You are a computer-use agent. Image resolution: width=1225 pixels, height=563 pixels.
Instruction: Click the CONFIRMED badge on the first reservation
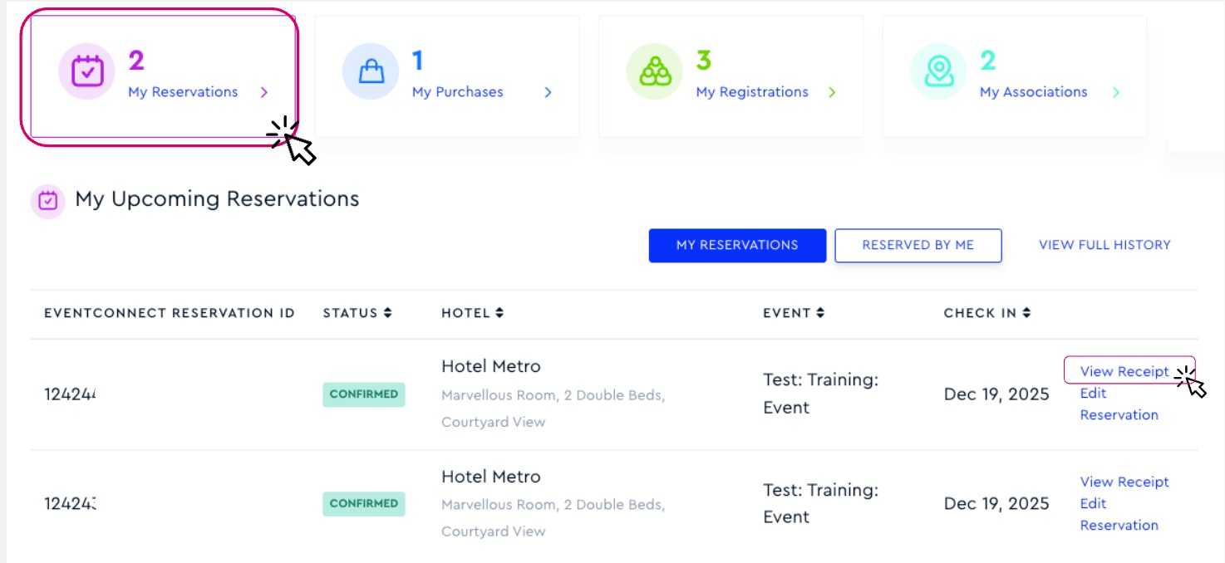point(364,394)
